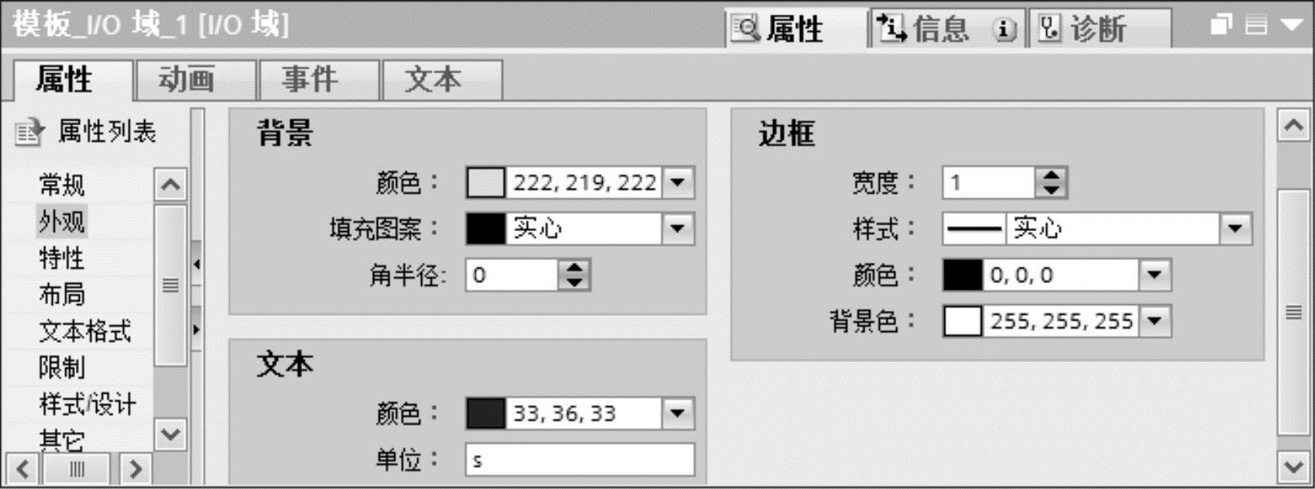The image size is (1315, 489).
Task: Expand the property list pane arrow
Action: 196,330
